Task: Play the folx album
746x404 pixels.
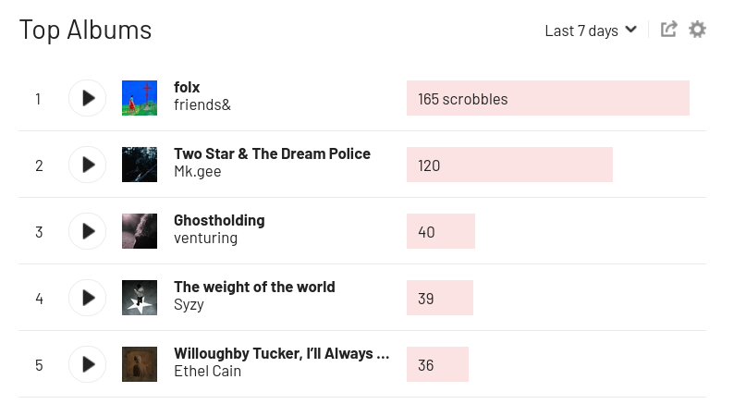Action: click(x=88, y=98)
